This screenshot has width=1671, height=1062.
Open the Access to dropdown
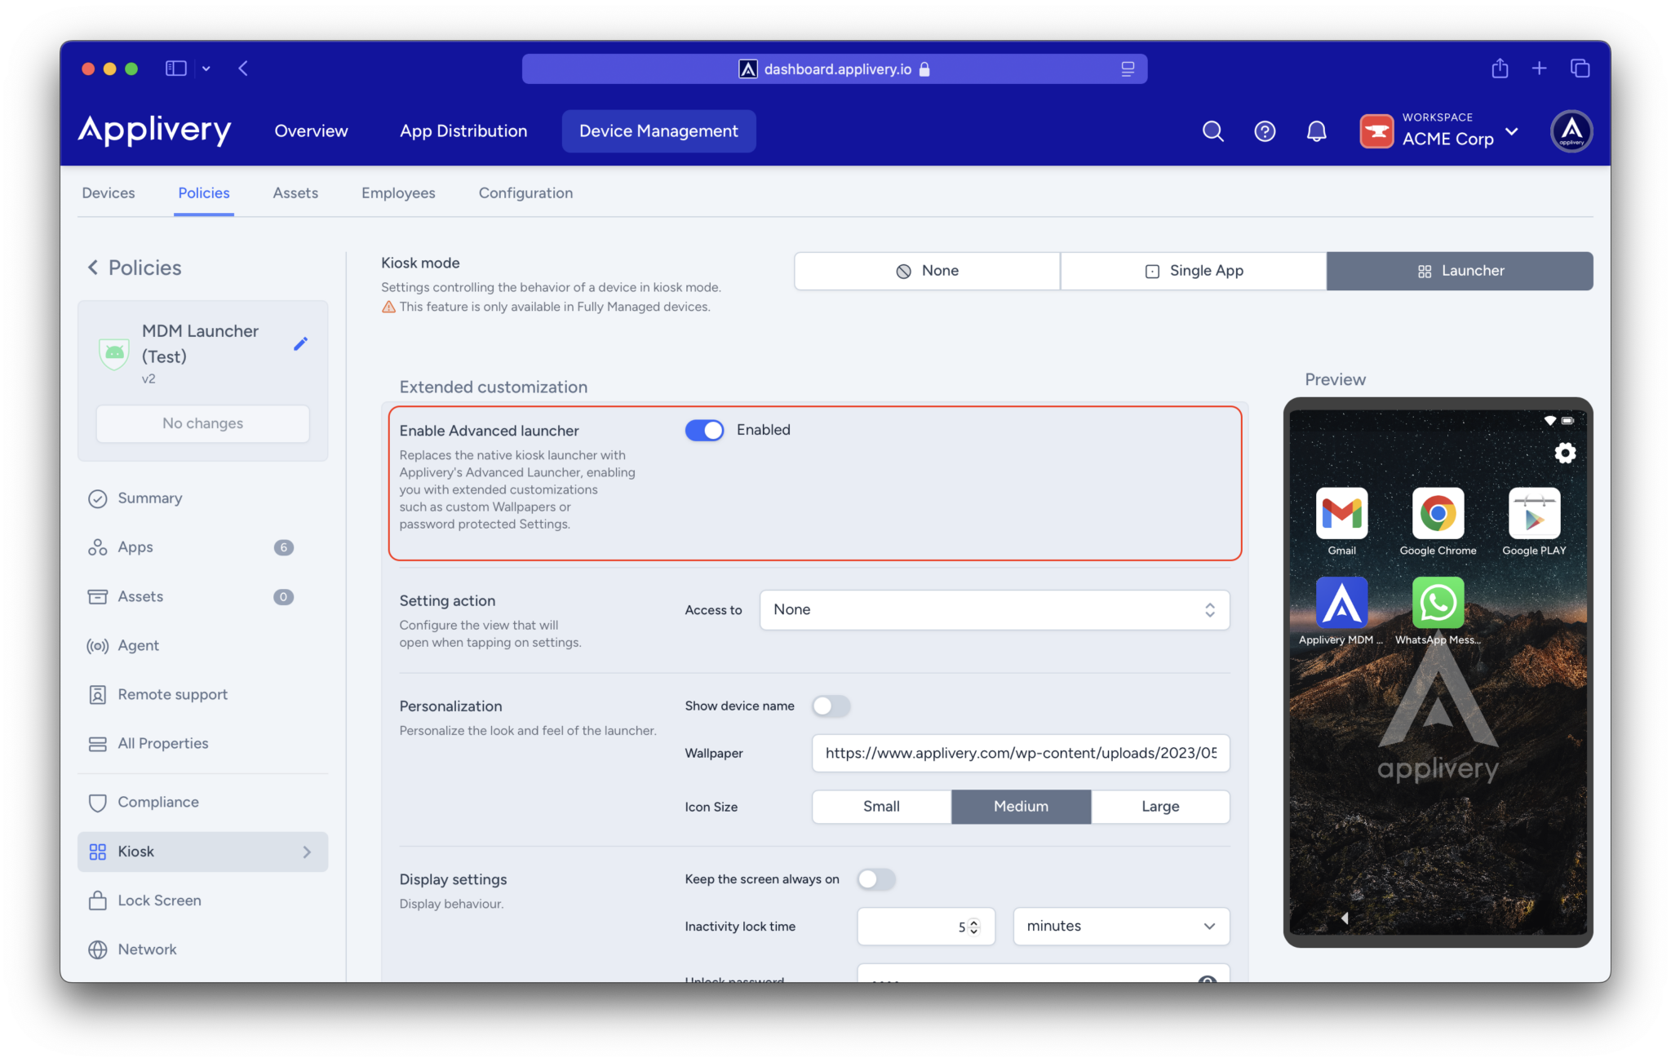point(994,609)
